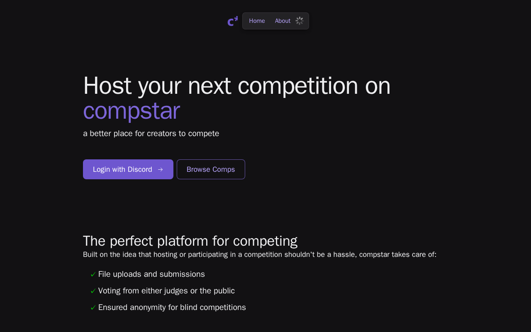This screenshot has width=531, height=332.
Task: Click the 'a better place for creators' tagline
Action: 151,134
